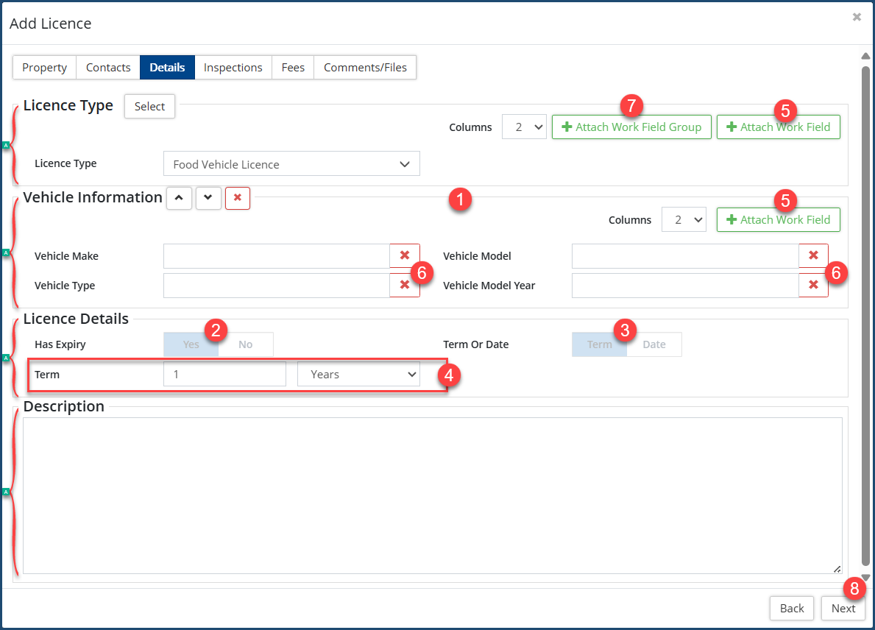The image size is (875, 630).
Task: Click Attach Work Field Group button
Action: coord(631,127)
